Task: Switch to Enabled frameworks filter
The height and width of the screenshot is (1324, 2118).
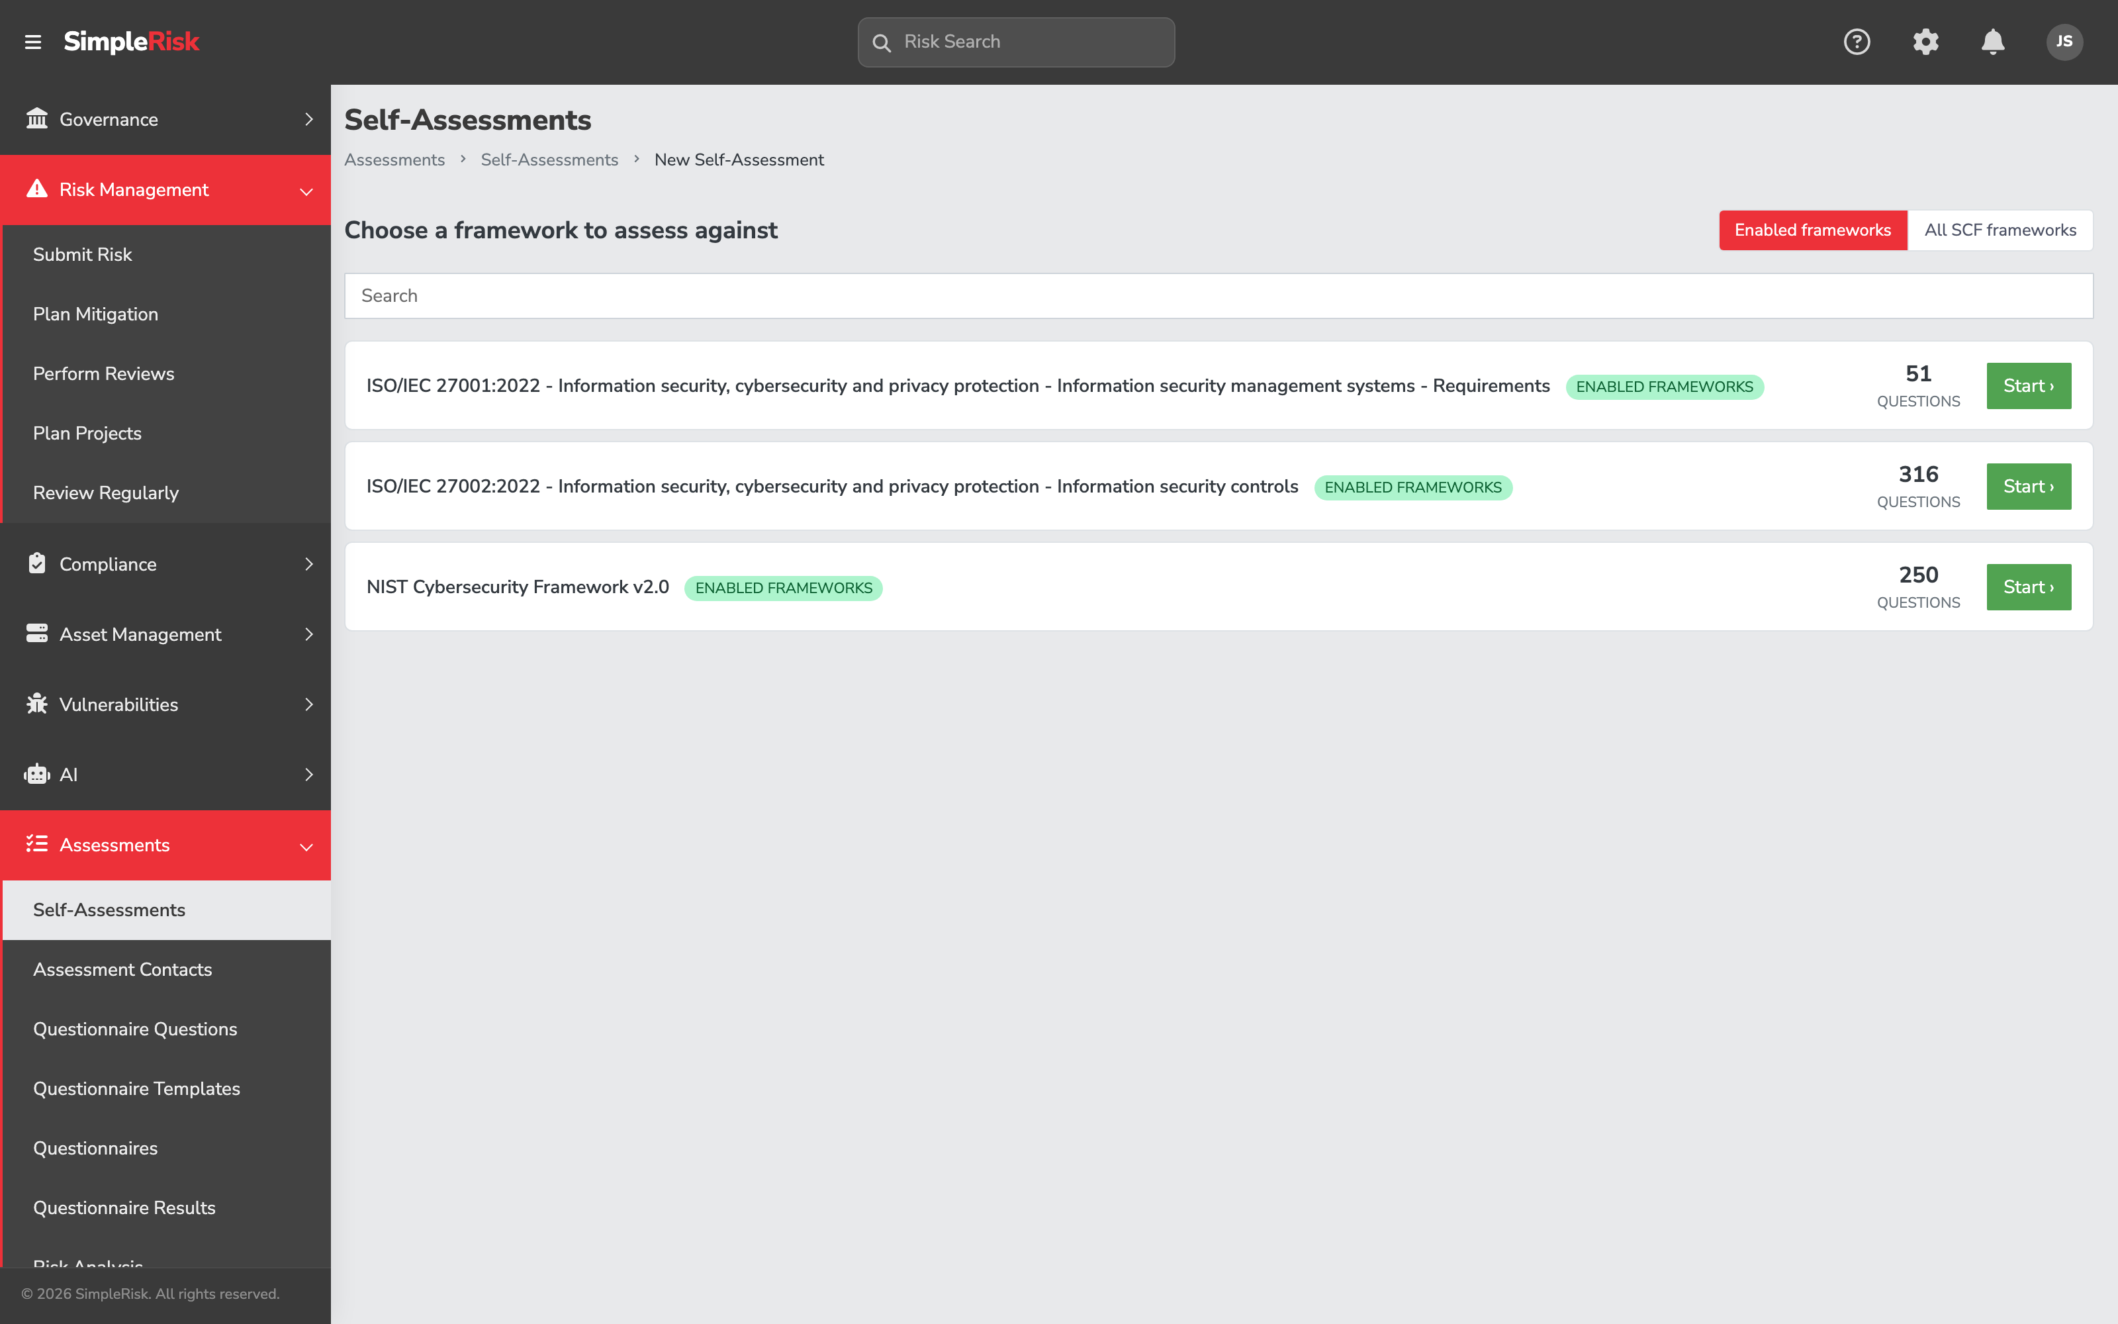Action: 1813,230
